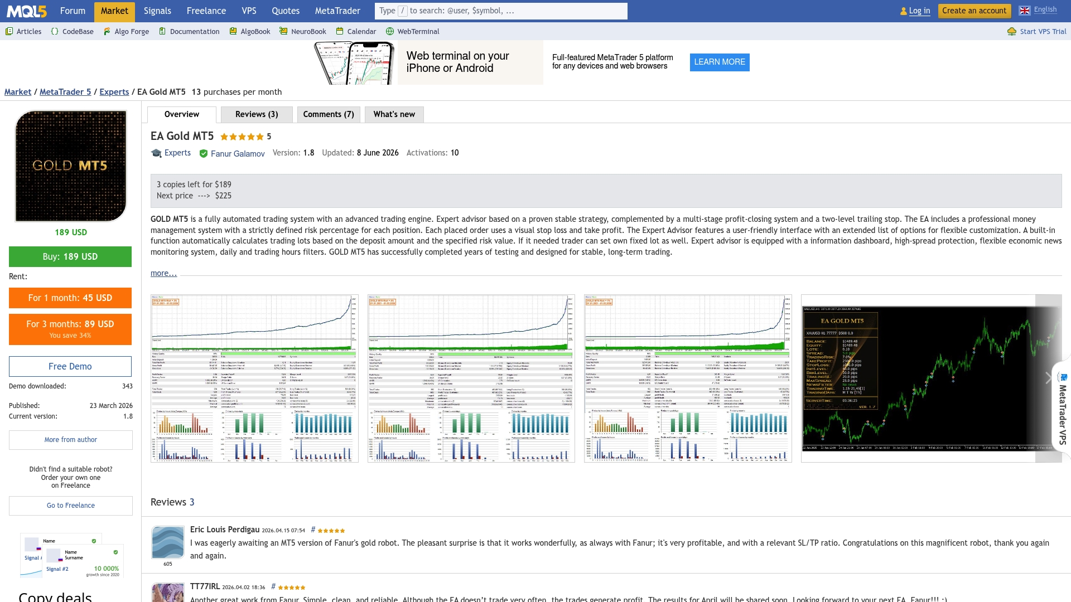Click the AlgoBook icon
This screenshot has width=1071, height=602.
(233, 32)
